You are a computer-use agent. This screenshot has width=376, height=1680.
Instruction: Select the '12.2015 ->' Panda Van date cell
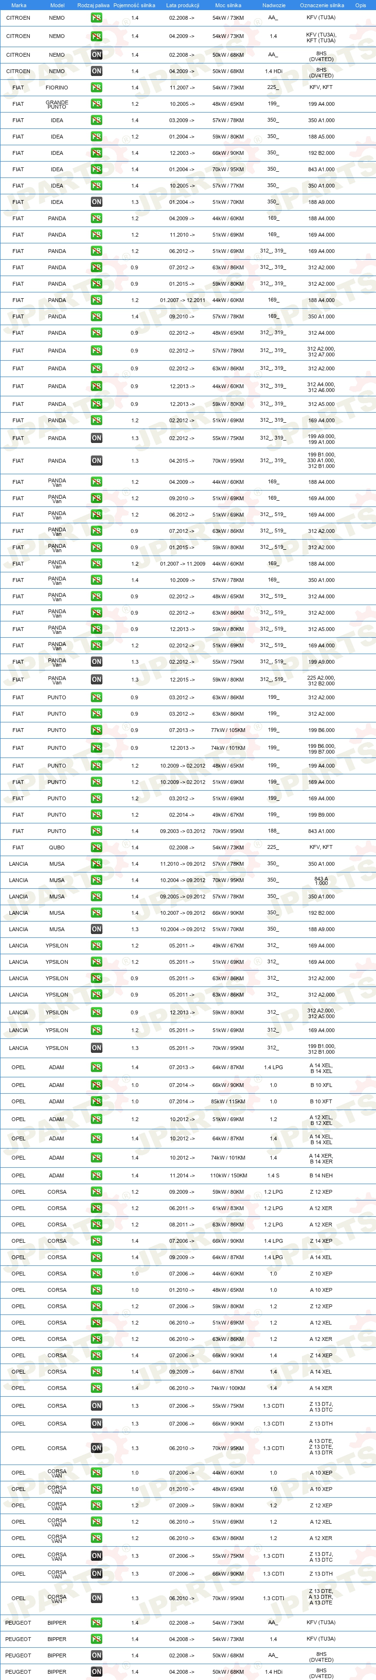point(182,680)
